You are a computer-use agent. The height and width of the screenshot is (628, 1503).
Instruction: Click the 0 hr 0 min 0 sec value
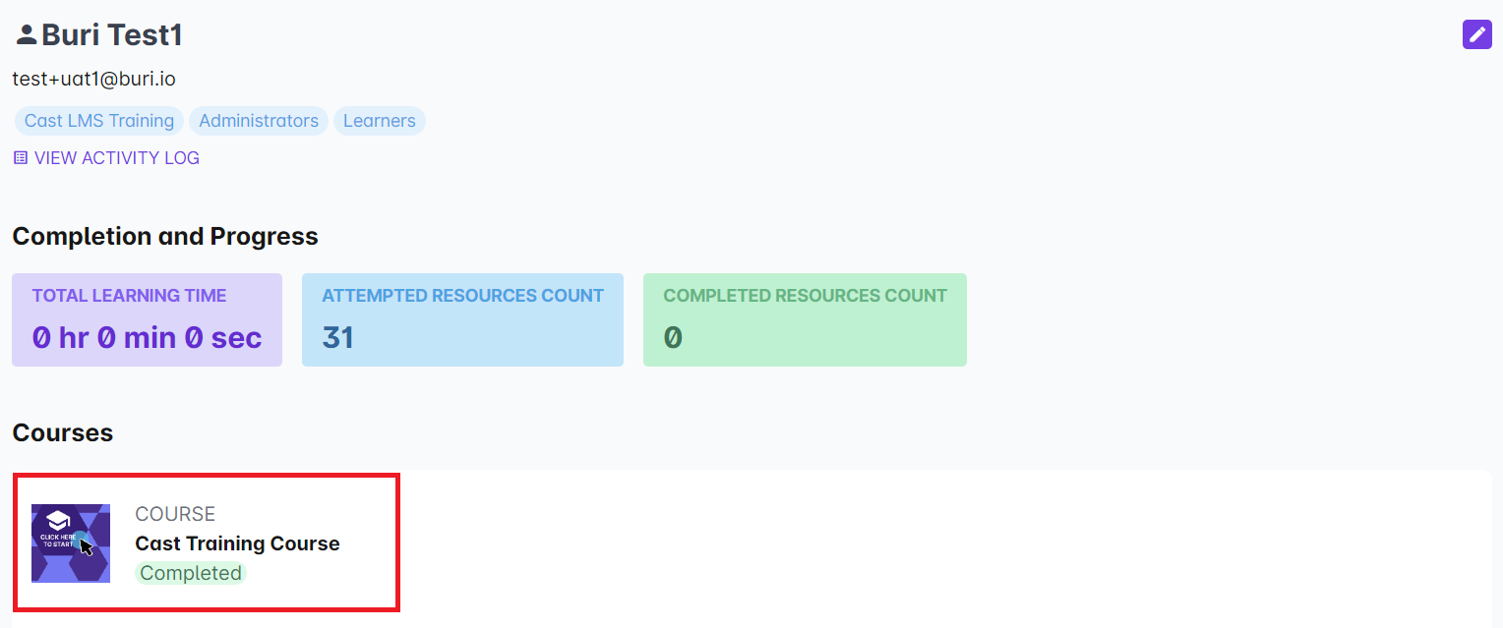(147, 337)
